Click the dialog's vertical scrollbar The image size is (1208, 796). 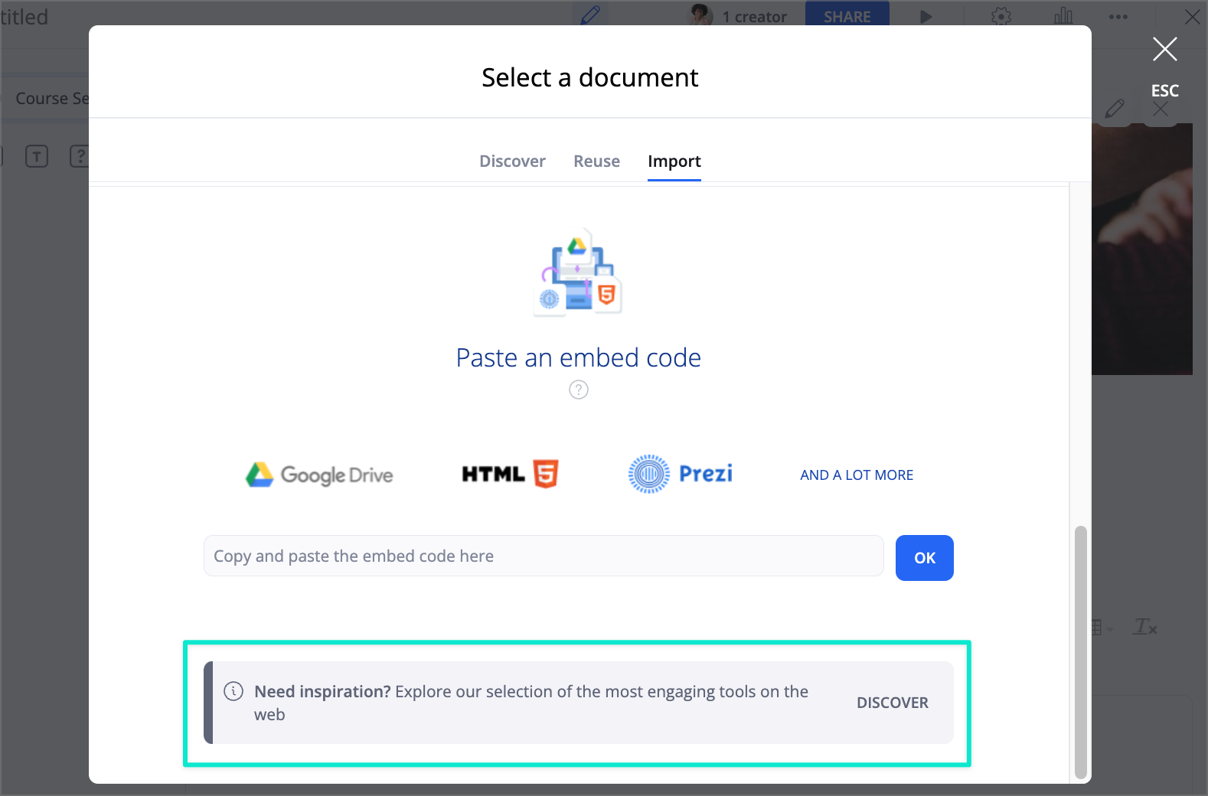[1081, 651]
